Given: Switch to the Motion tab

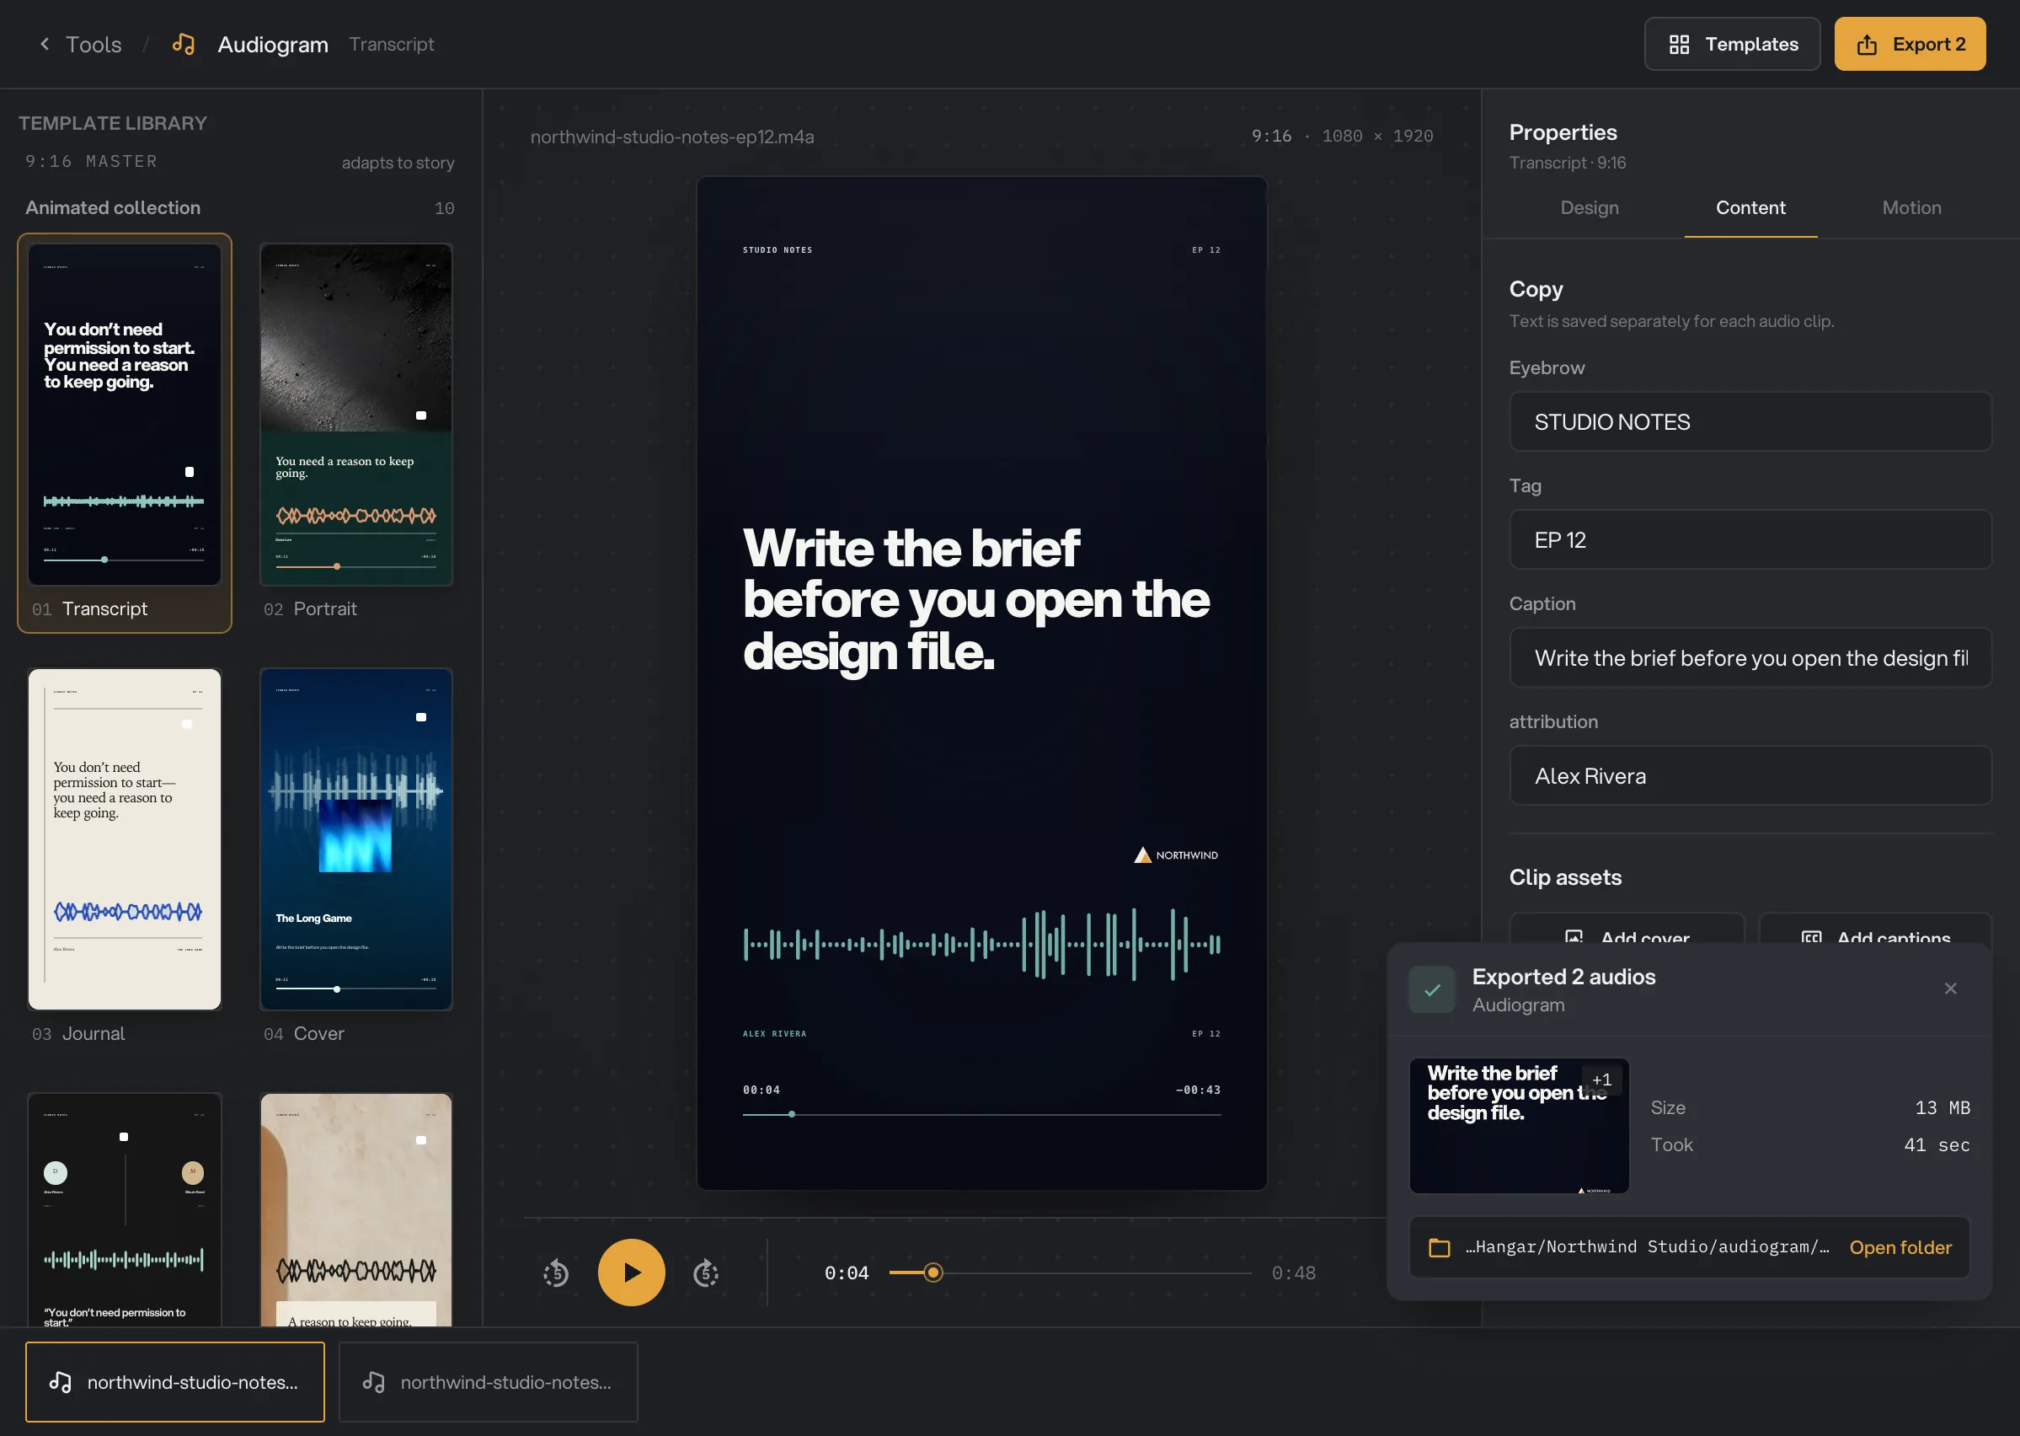Looking at the screenshot, I should (x=1911, y=208).
